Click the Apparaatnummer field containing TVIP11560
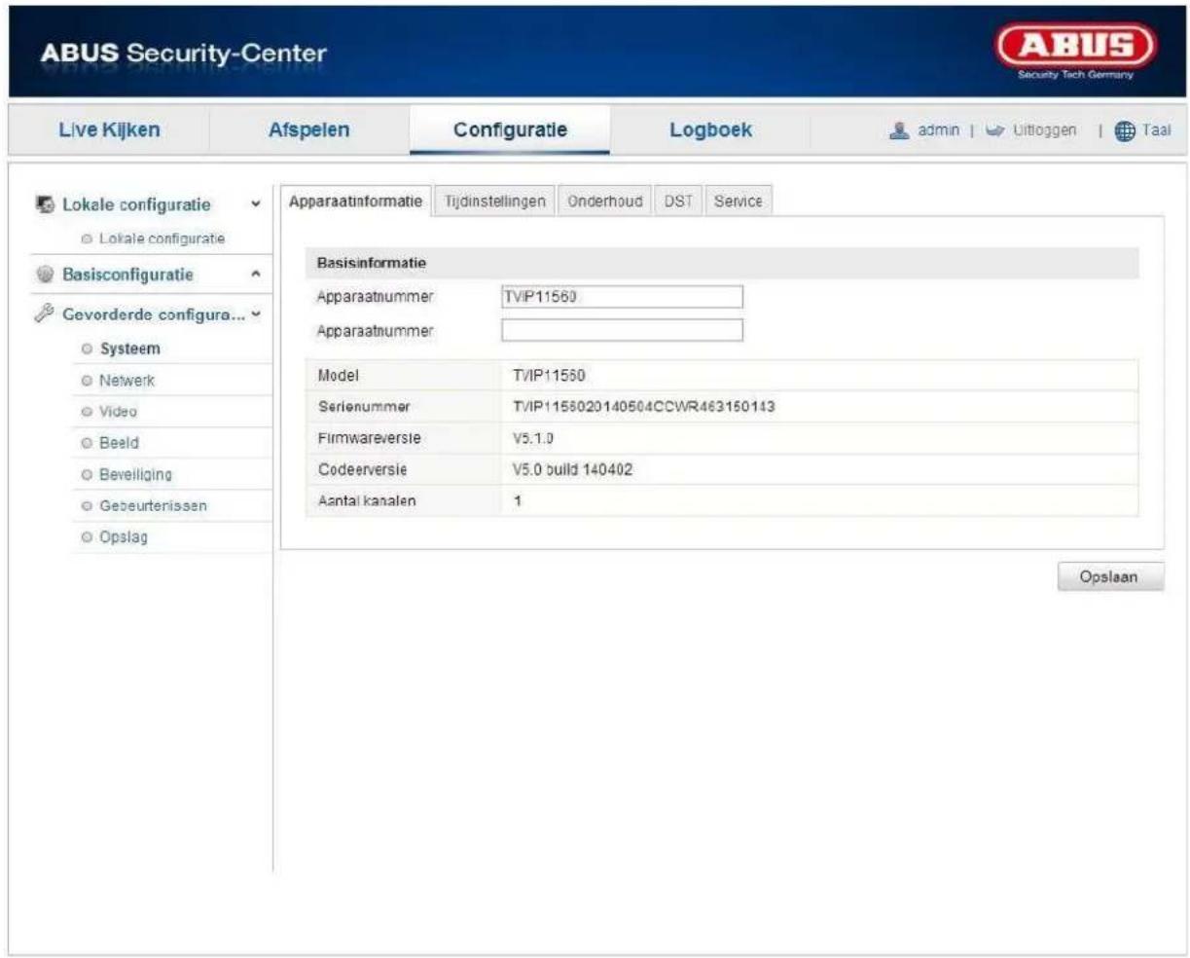The height and width of the screenshot is (958, 1190). click(x=622, y=297)
